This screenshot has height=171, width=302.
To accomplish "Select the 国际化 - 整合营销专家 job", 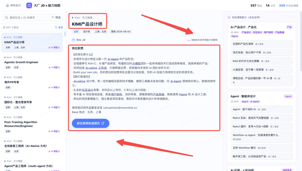I will click(x=32, y=102).
